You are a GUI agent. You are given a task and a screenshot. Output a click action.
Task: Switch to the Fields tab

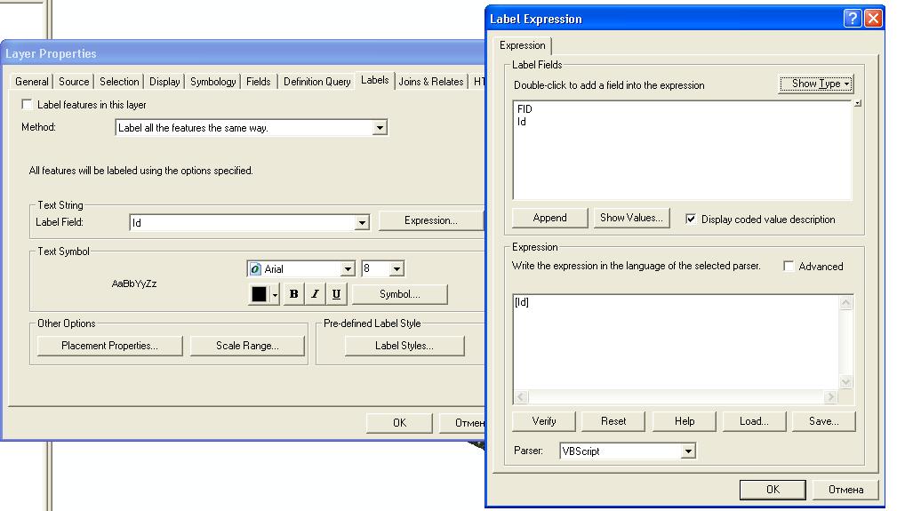259,82
